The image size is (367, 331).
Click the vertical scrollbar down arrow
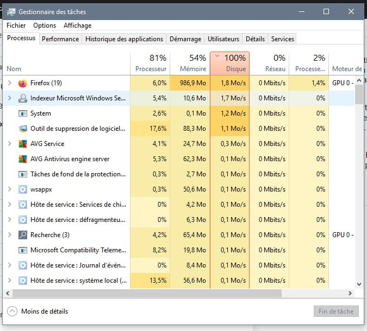click(359, 284)
